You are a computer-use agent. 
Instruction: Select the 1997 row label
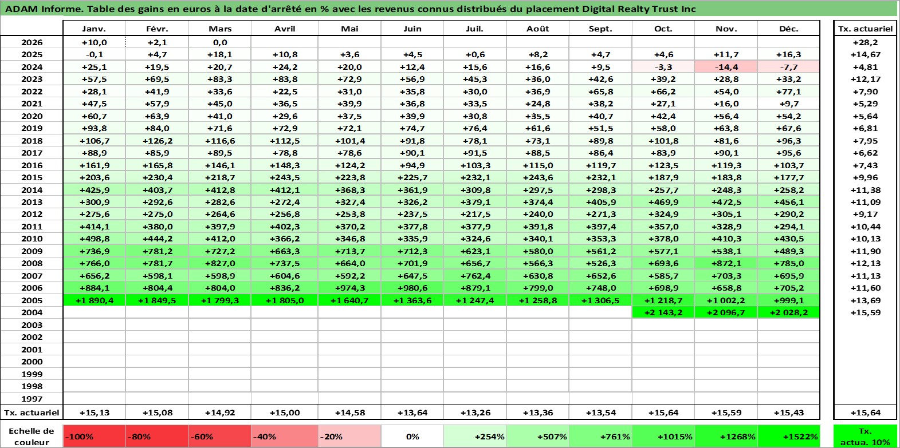pos(32,399)
